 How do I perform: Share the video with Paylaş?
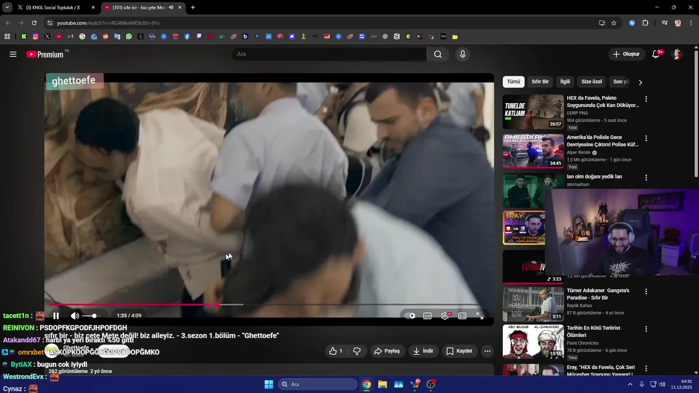click(x=387, y=351)
